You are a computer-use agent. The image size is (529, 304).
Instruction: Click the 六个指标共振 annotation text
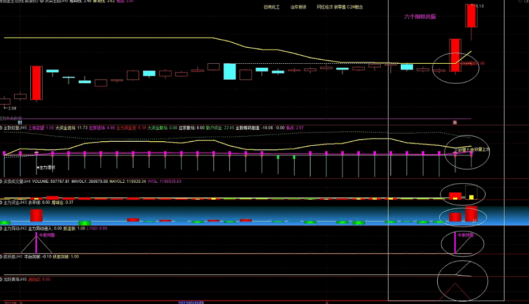tap(420, 17)
